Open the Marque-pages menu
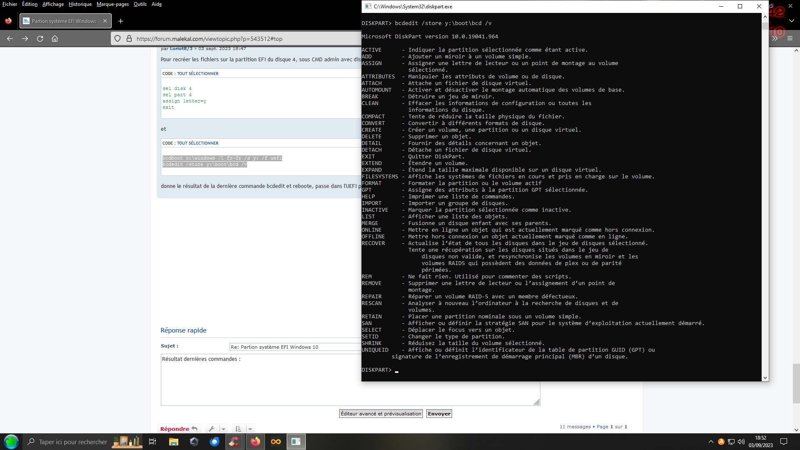The width and height of the screenshot is (800, 450). coord(112,4)
